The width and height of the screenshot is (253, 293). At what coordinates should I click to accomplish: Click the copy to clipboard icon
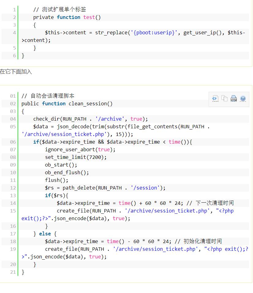coord(225,99)
